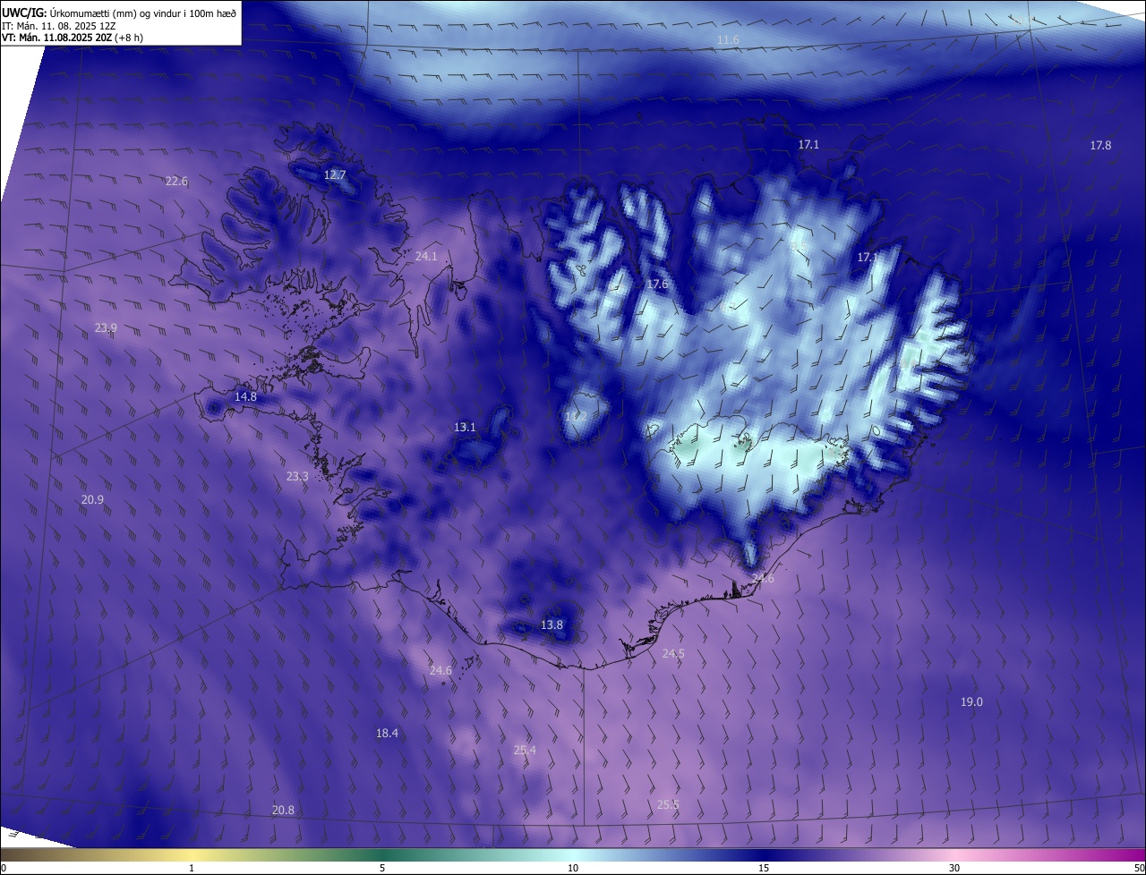
Task: Click the legend tick label '15'
Action: tap(764, 868)
